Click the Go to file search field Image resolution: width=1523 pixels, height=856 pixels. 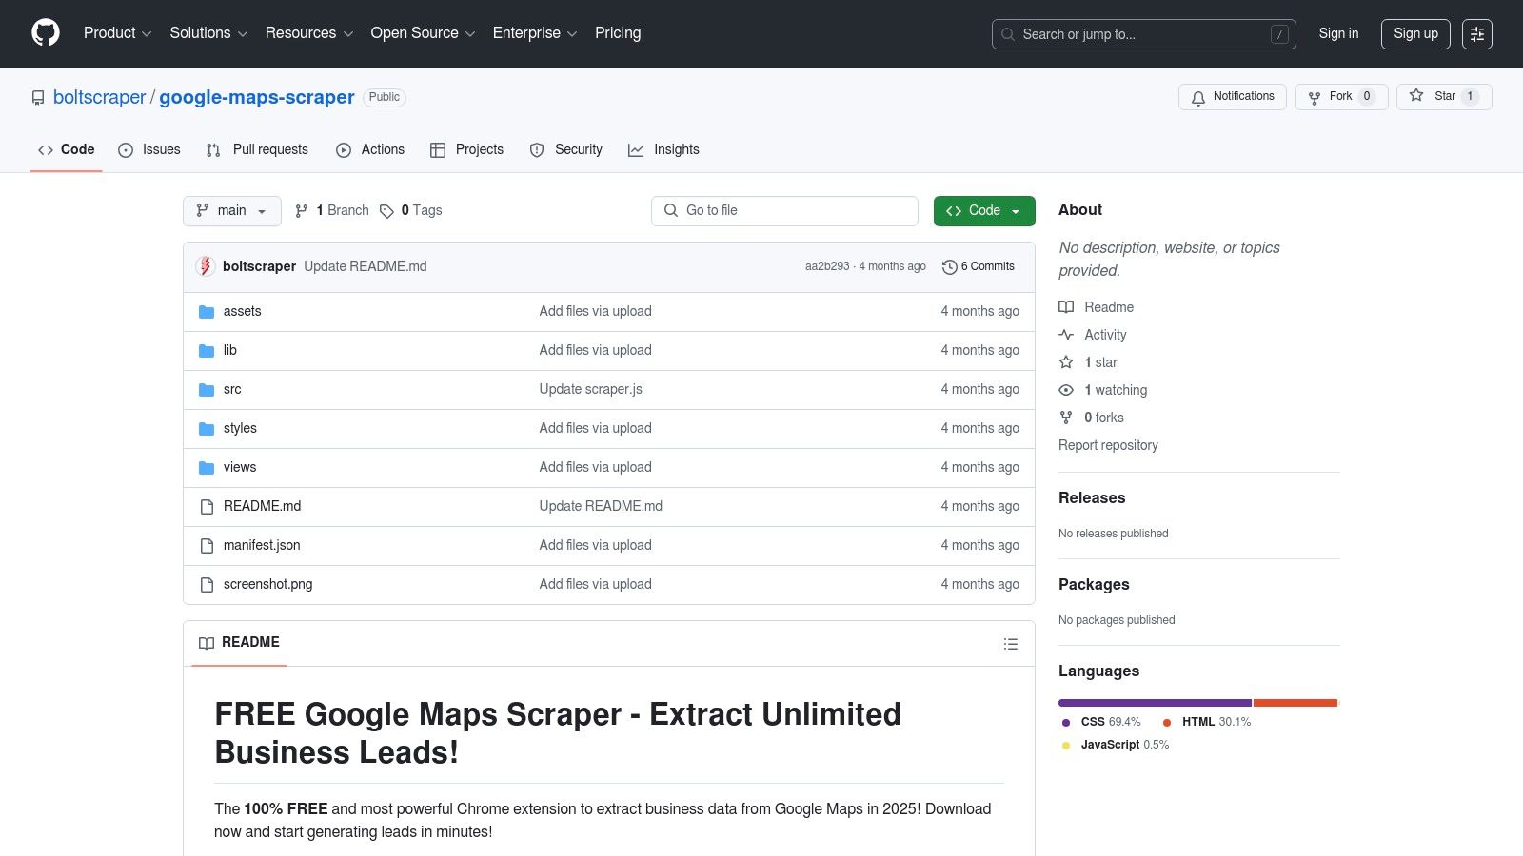coord(784,211)
